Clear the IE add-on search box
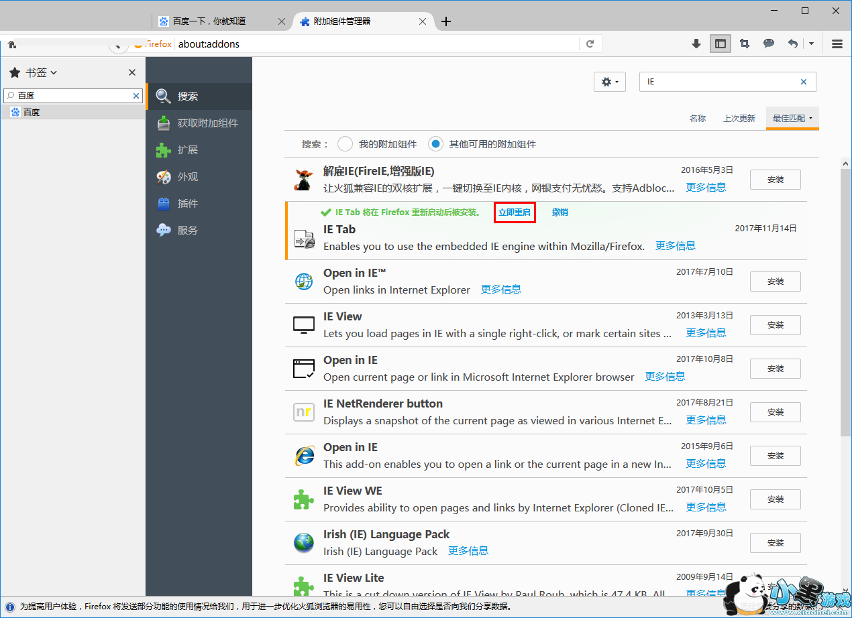The height and width of the screenshot is (618, 852). [804, 82]
